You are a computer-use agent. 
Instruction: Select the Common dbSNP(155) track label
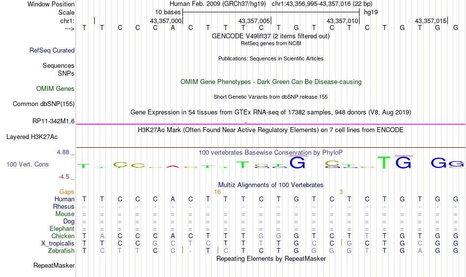[x=44, y=104]
